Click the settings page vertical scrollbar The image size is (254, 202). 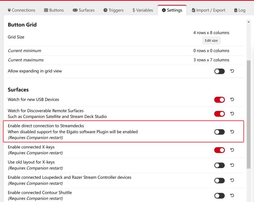pyautogui.click(x=248, y=115)
